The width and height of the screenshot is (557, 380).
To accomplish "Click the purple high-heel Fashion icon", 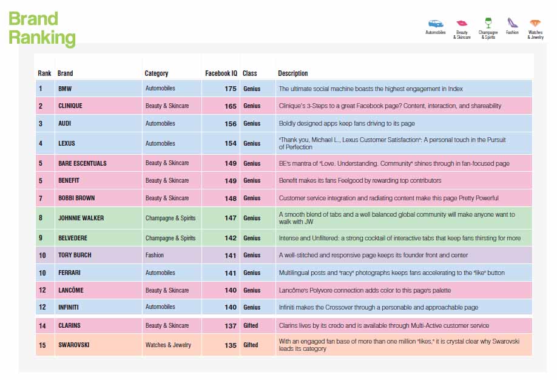I will (x=513, y=22).
